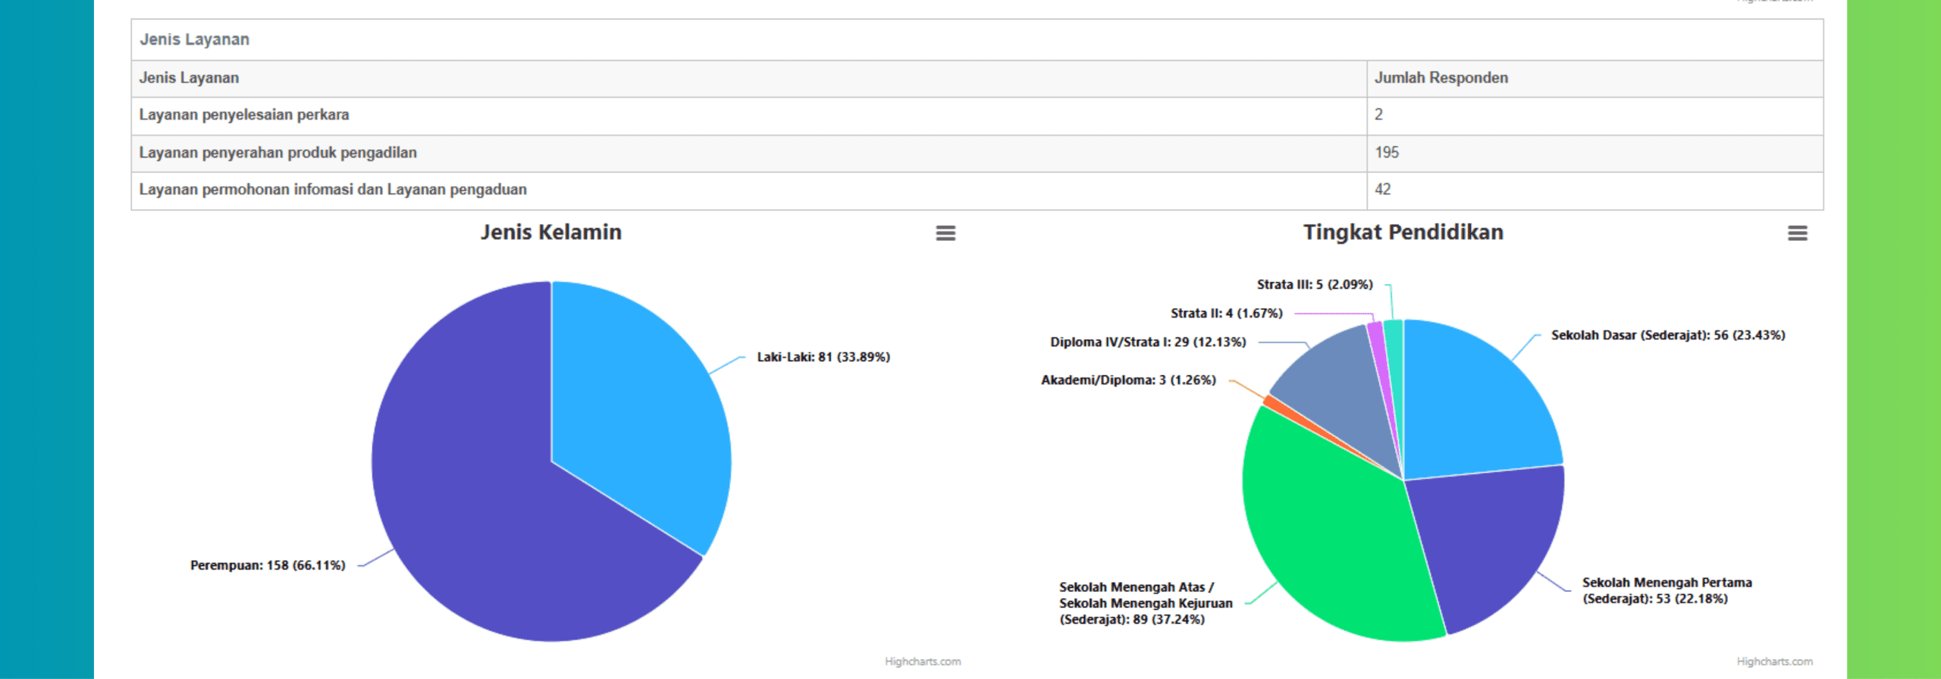Open Highcharts.com link under gender chart

point(922,662)
